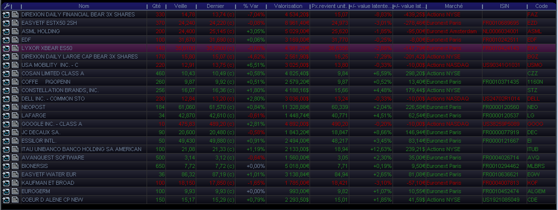Open the wrench settings icon in table header
Image resolution: width=558 pixels, height=210 pixels.
(7, 6)
